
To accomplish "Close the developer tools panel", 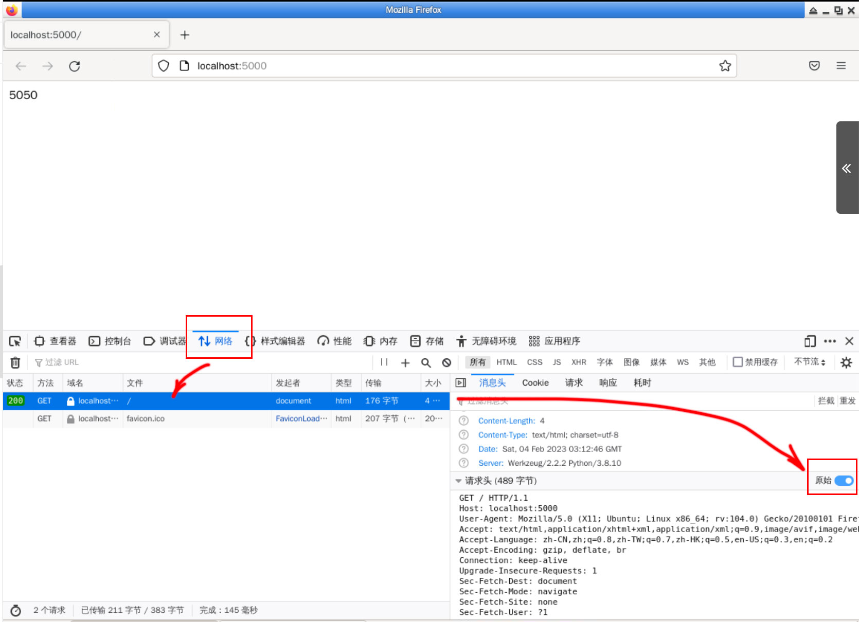I will click(x=849, y=341).
